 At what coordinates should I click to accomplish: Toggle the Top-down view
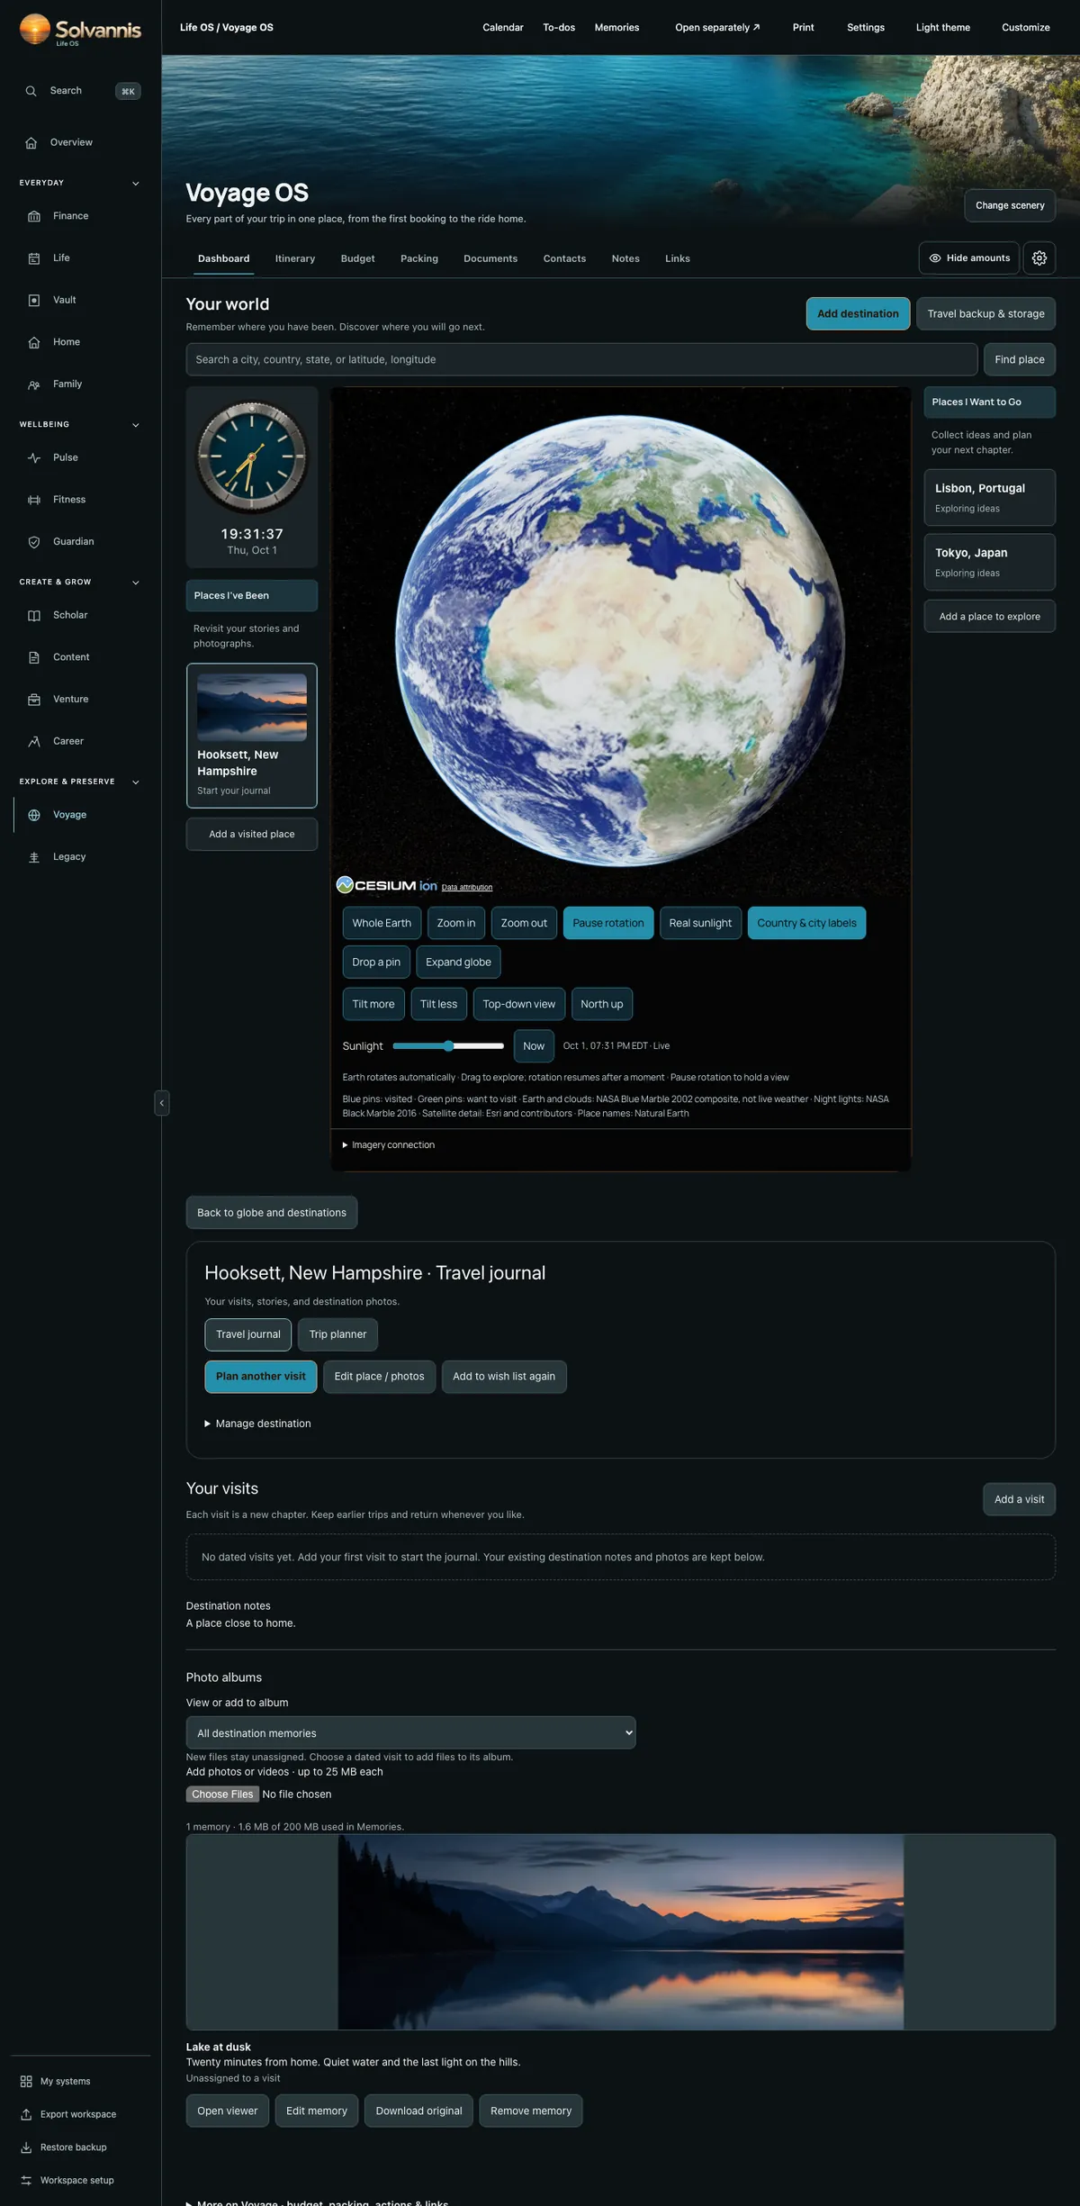(518, 1004)
